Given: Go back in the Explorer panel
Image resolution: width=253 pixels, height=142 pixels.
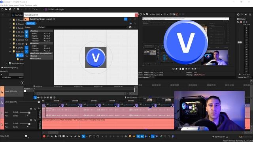Looking at the screenshot, I should (x=3, y=15).
